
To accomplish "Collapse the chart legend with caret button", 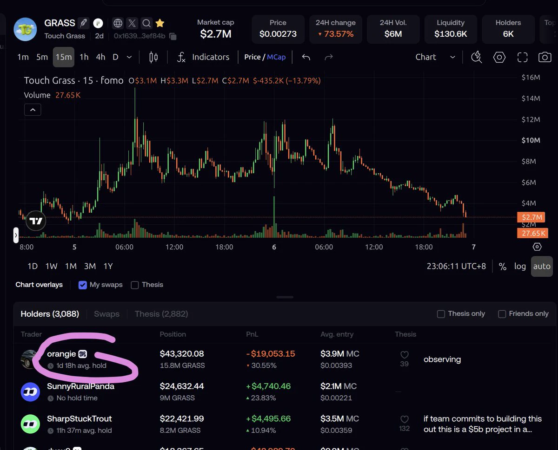I will coord(33,110).
